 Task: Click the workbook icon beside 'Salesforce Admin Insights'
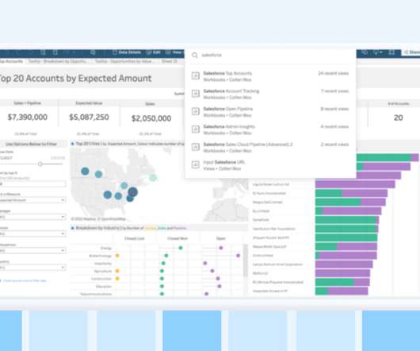pos(196,129)
